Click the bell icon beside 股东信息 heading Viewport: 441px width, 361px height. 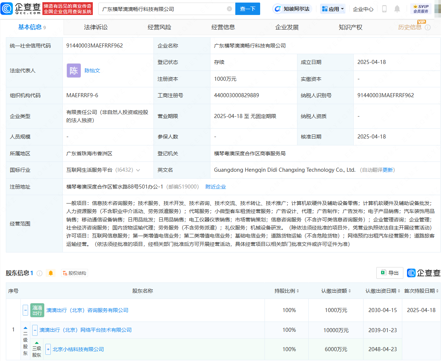point(50,273)
